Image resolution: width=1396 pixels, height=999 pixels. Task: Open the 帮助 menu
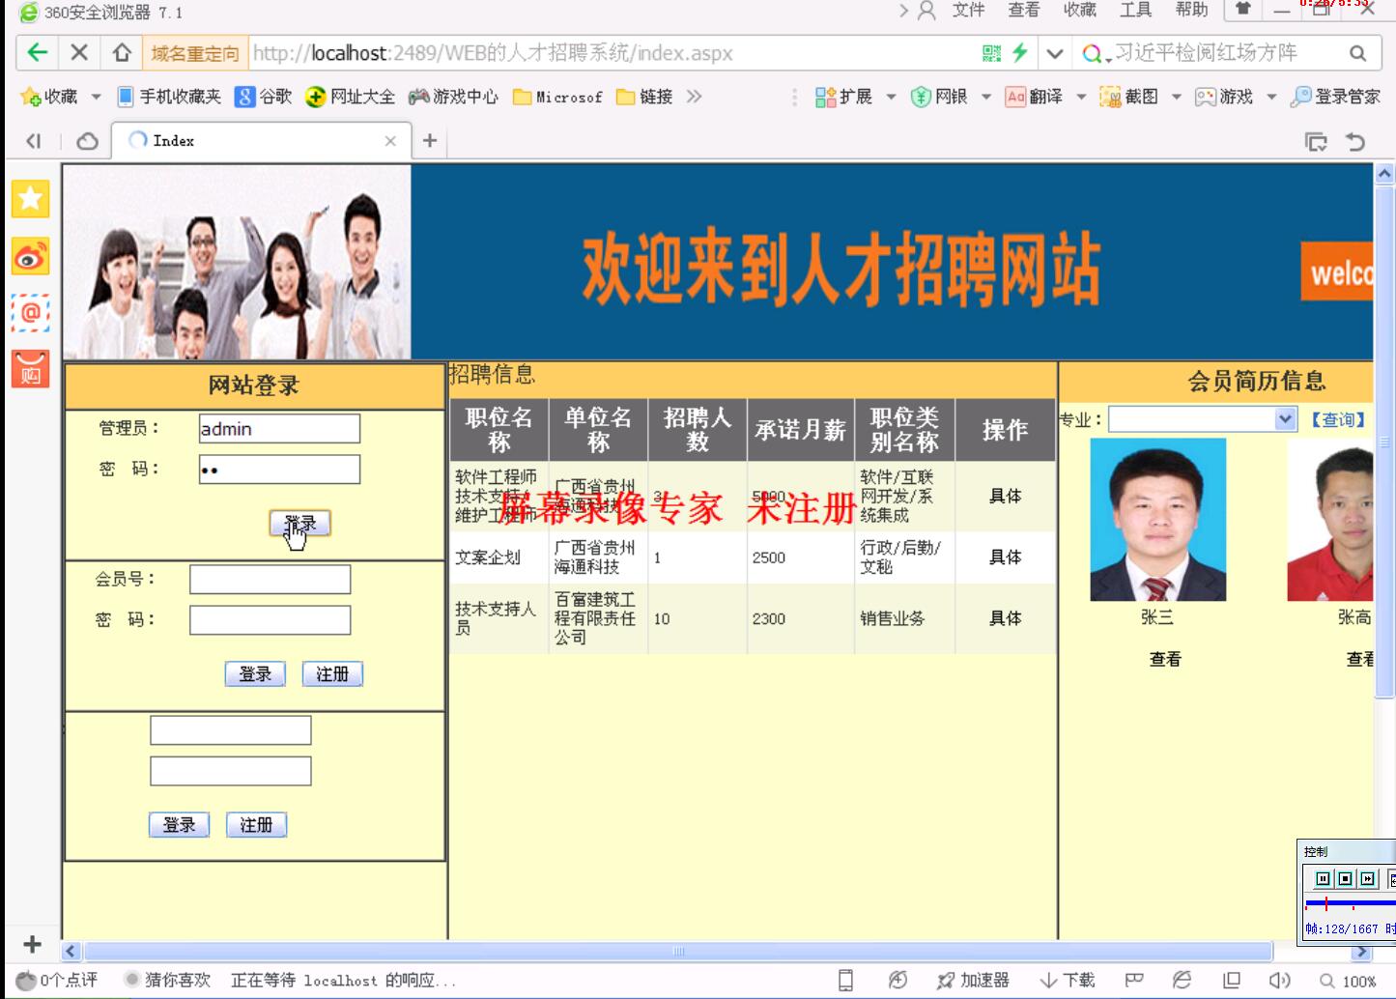(x=1192, y=11)
